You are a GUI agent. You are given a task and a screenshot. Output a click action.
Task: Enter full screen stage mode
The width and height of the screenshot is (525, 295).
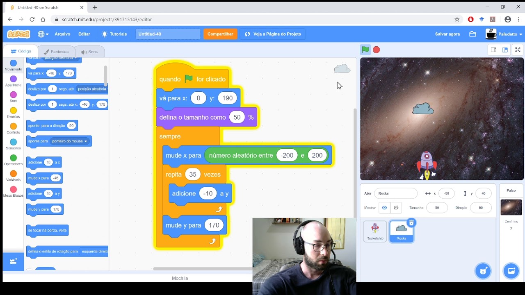518,50
